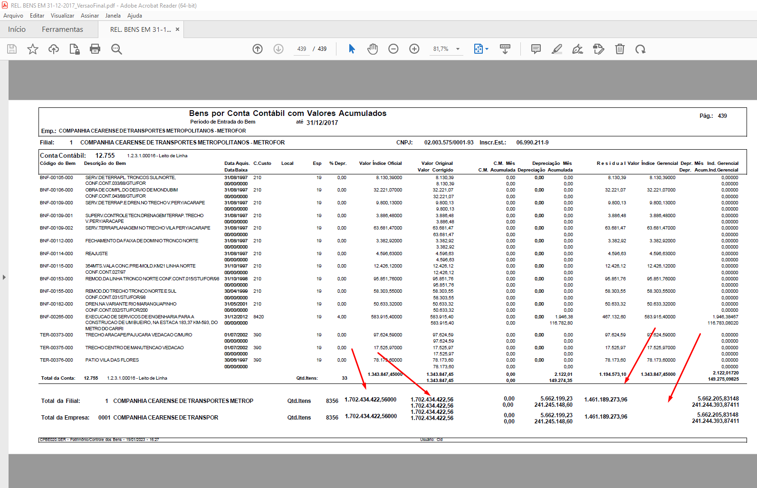Zoom out with minus icon

pyautogui.click(x=393, y=49)
